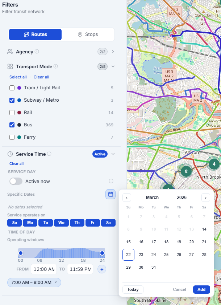Click the Agency info icon

37,51
